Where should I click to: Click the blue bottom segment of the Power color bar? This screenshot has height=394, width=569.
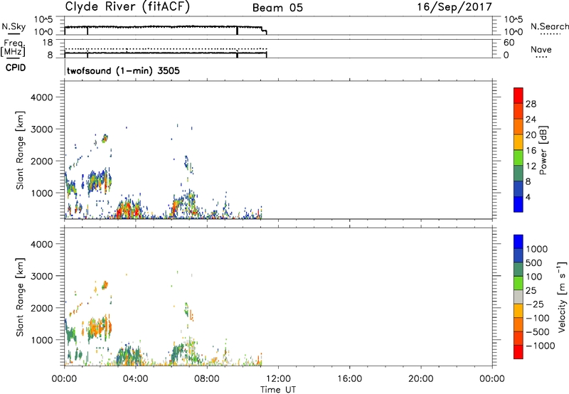(x=519, y=204)
